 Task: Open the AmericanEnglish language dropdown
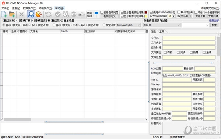tap(128, 25)
